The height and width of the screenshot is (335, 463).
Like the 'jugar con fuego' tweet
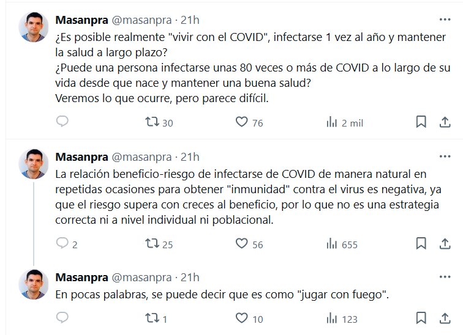coord(242,318)
